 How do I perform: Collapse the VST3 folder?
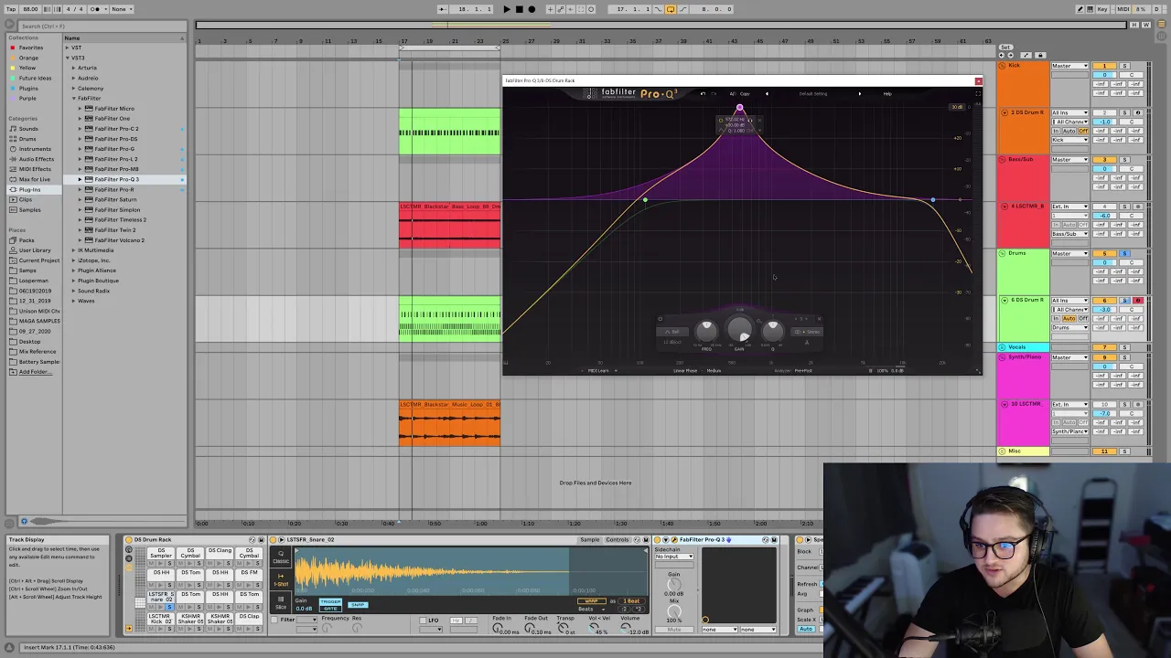pyautogui.click(x=68, y=58)
